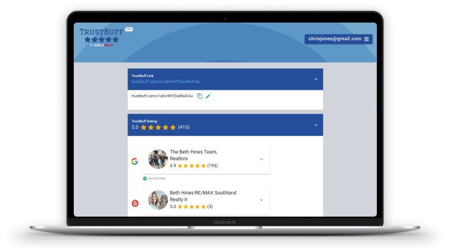This screenshot has width=450, height=252.
Task: Copy the TrustBuff link to clipboard
Action: tap(200, 96)
